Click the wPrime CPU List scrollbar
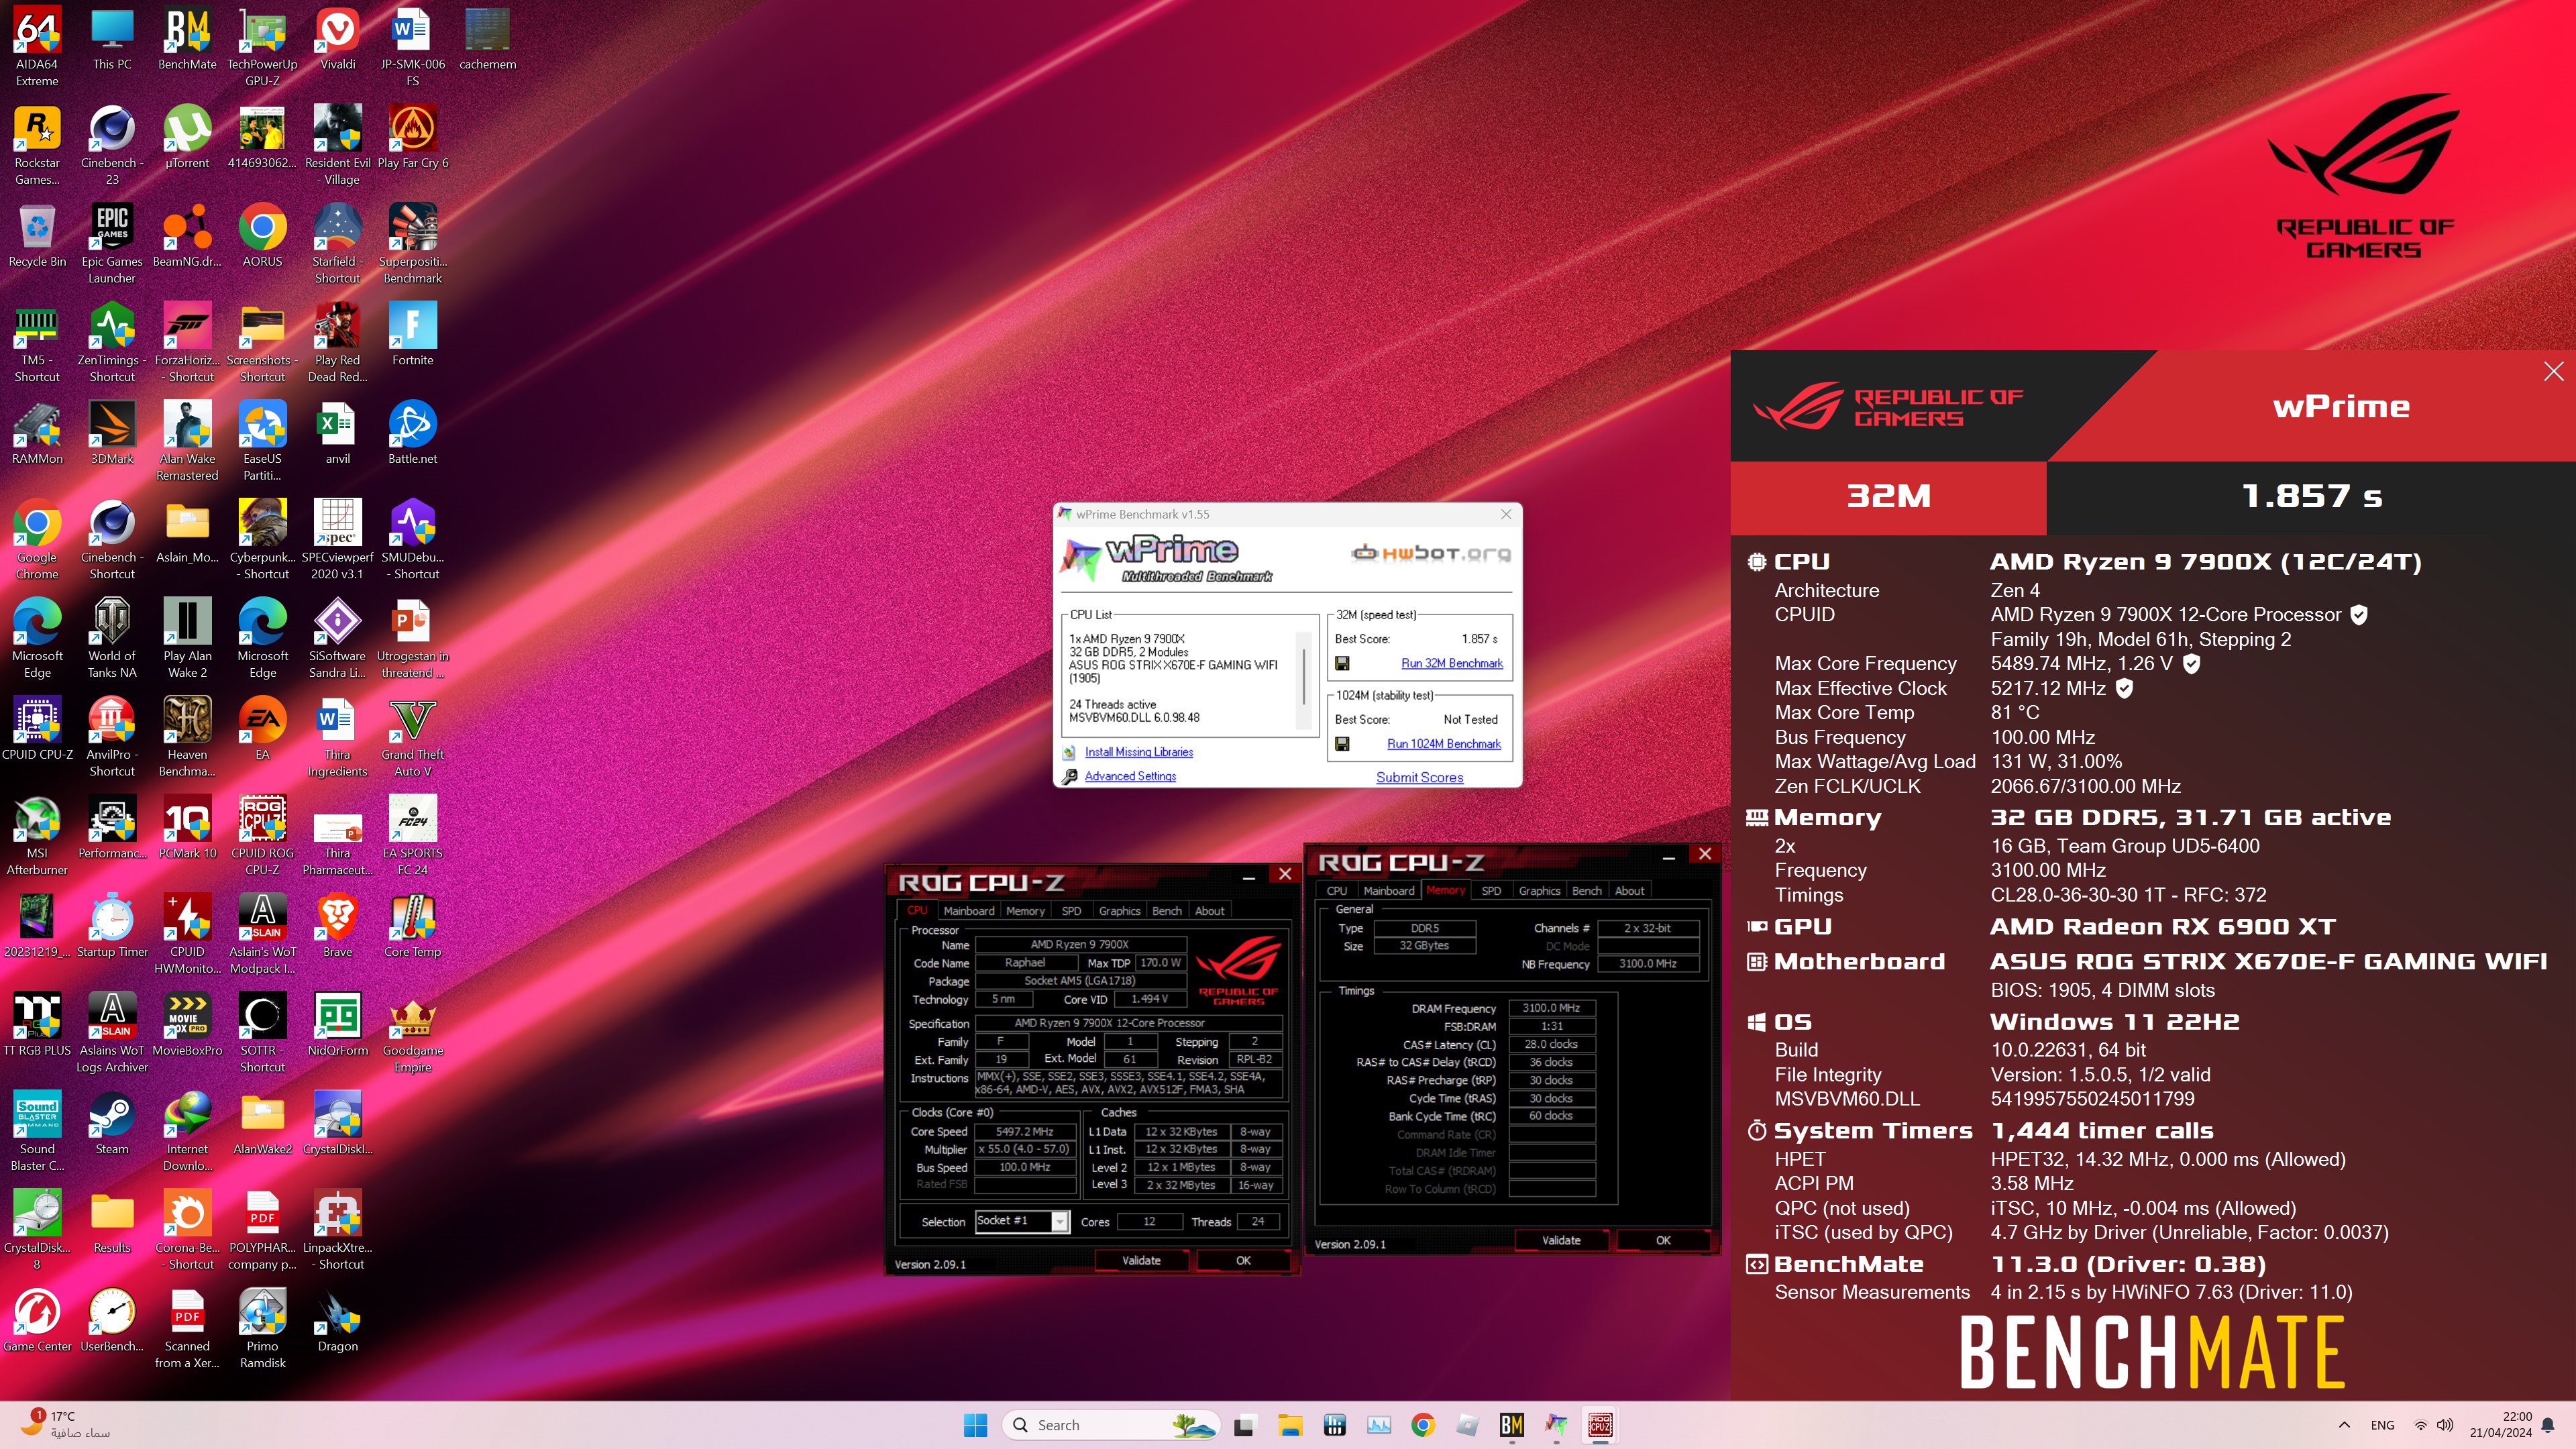Screen dimensions: 2576x1449 [1303, 681]
